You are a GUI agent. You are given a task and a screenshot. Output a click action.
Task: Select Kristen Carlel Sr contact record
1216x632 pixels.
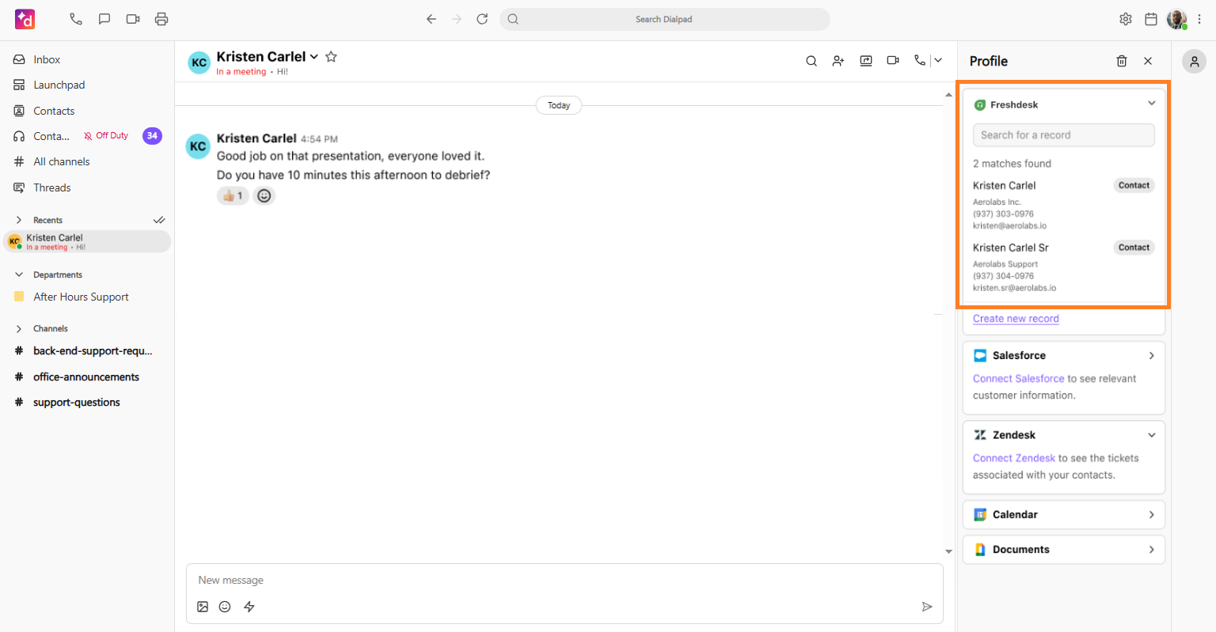point(1063,267)
